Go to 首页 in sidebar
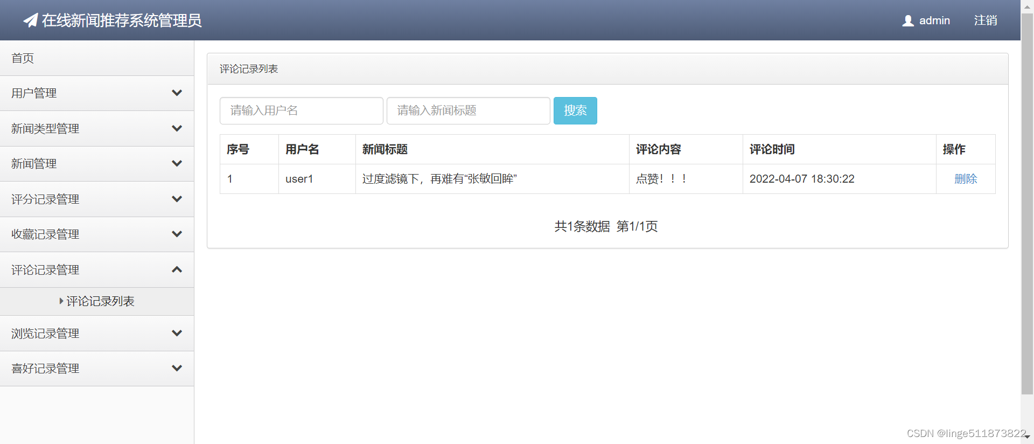The width and height of the screenshot is (1034, 444). coord(97,58)
